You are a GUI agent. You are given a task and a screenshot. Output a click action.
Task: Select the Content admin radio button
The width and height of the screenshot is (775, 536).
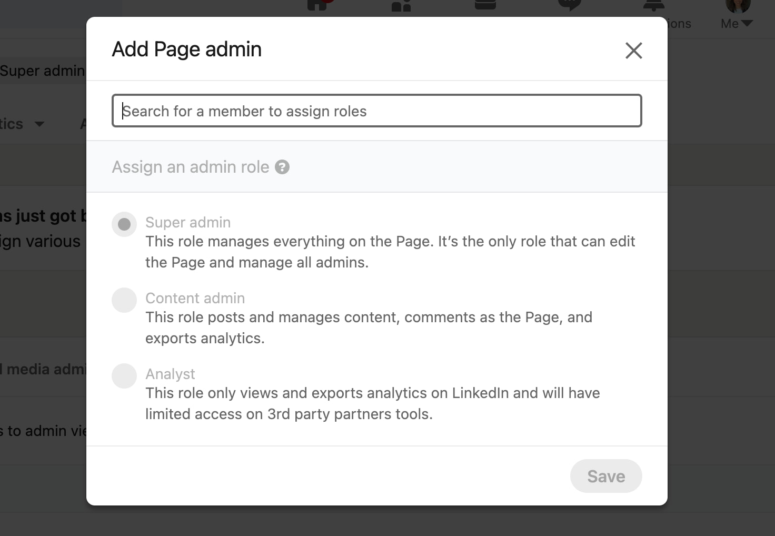coord(124,300)
